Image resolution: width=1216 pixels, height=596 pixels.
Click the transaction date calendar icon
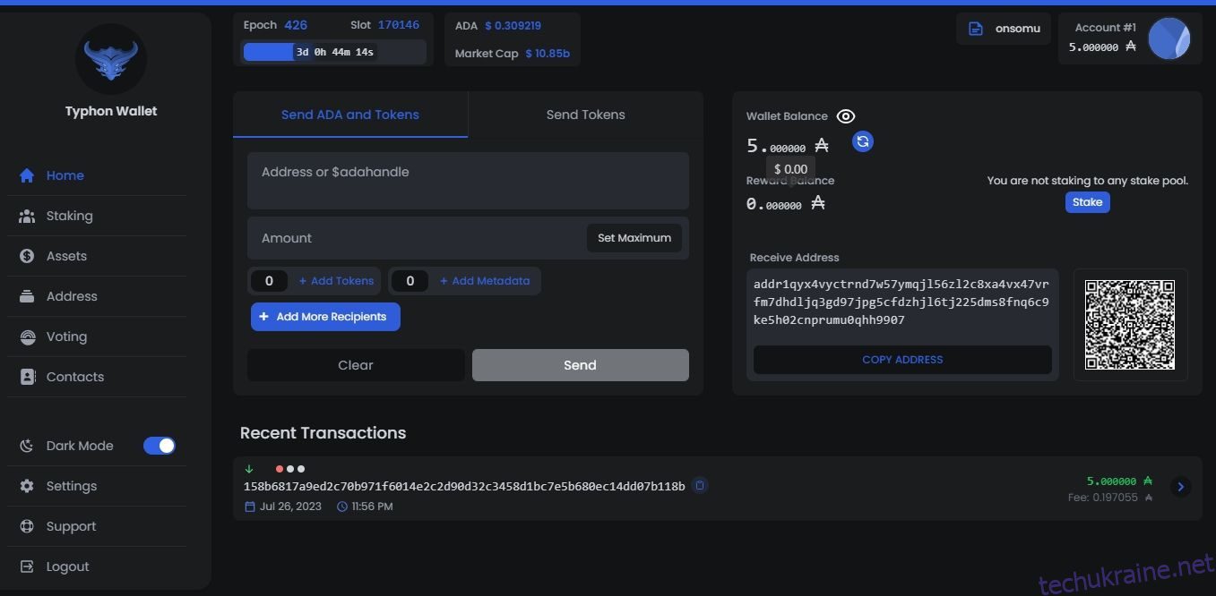250,507
